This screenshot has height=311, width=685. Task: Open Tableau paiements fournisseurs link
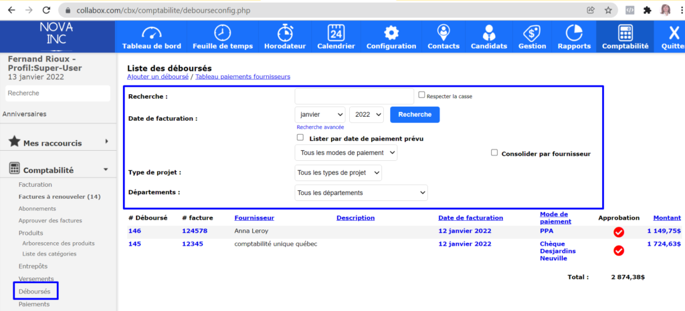[243, 77]
